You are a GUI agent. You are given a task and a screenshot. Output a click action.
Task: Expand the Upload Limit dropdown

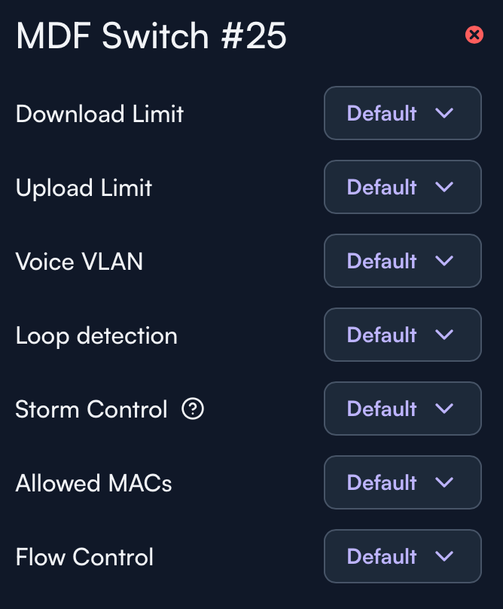[402, 187]
